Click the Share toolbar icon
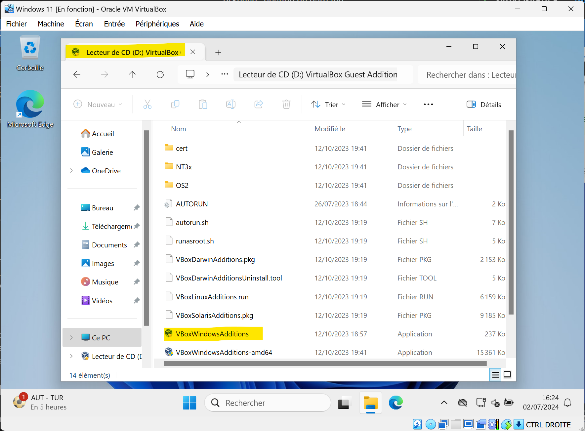585x431 pixels. click(259, 105)
